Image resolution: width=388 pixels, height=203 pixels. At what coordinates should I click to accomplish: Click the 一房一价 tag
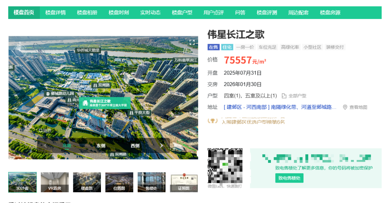[245, 47]
